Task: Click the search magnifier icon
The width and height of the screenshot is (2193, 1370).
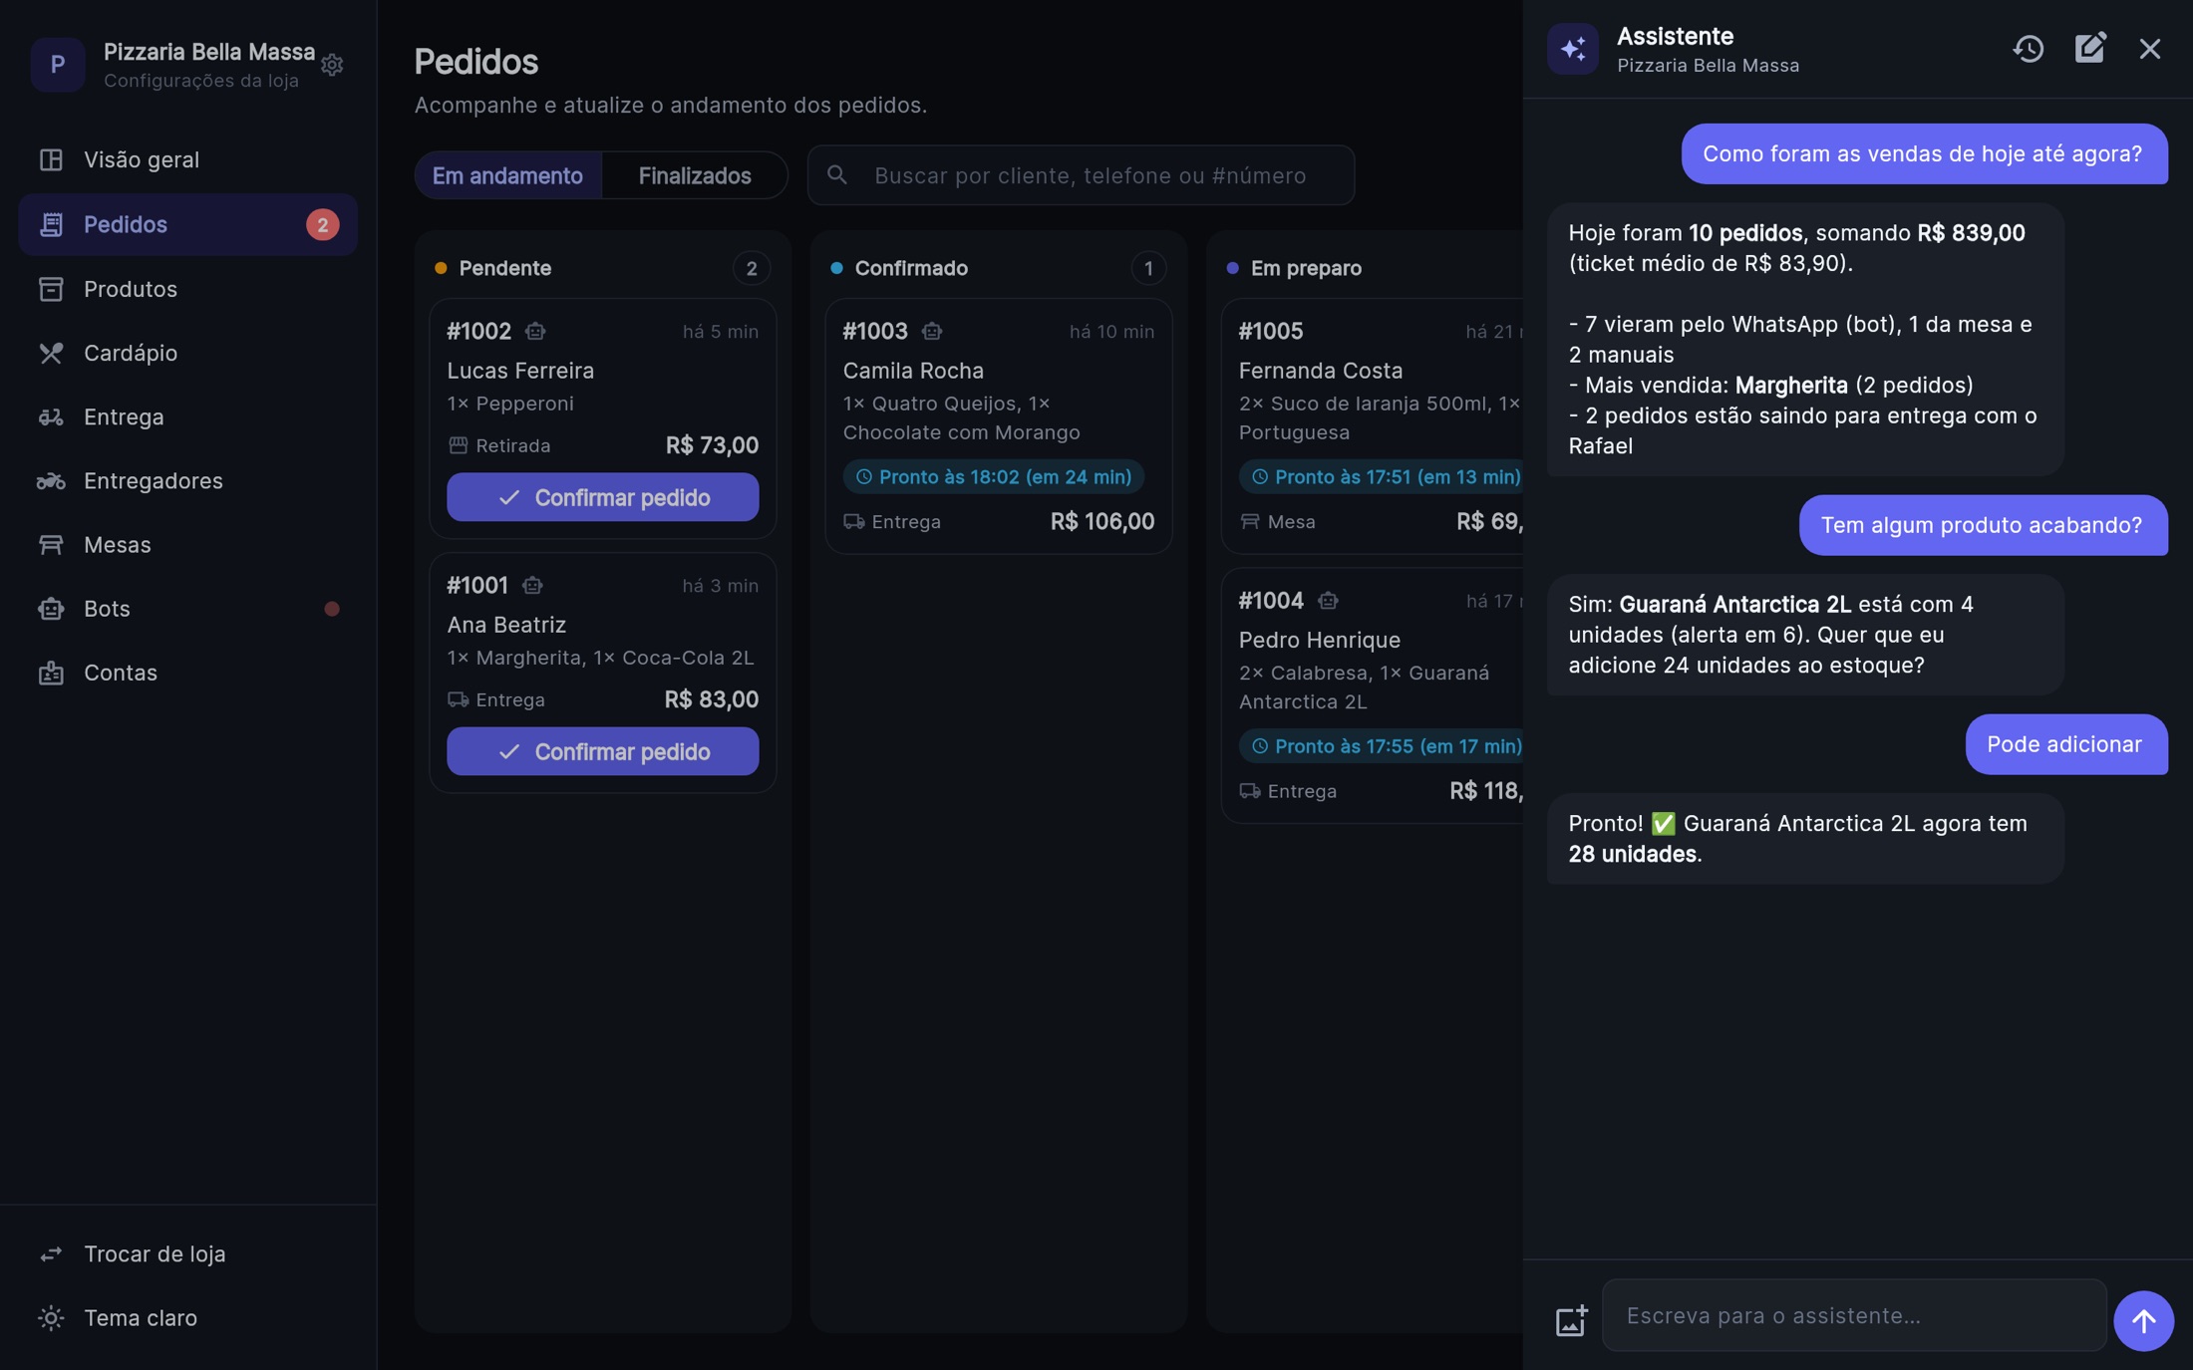Action: click(x=837, y=175)
